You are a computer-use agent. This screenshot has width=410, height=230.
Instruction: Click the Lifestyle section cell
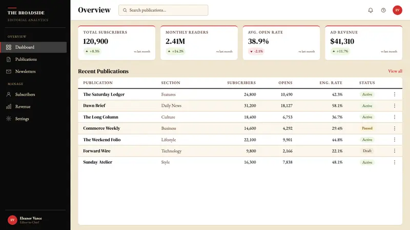(x=169, y=140)
